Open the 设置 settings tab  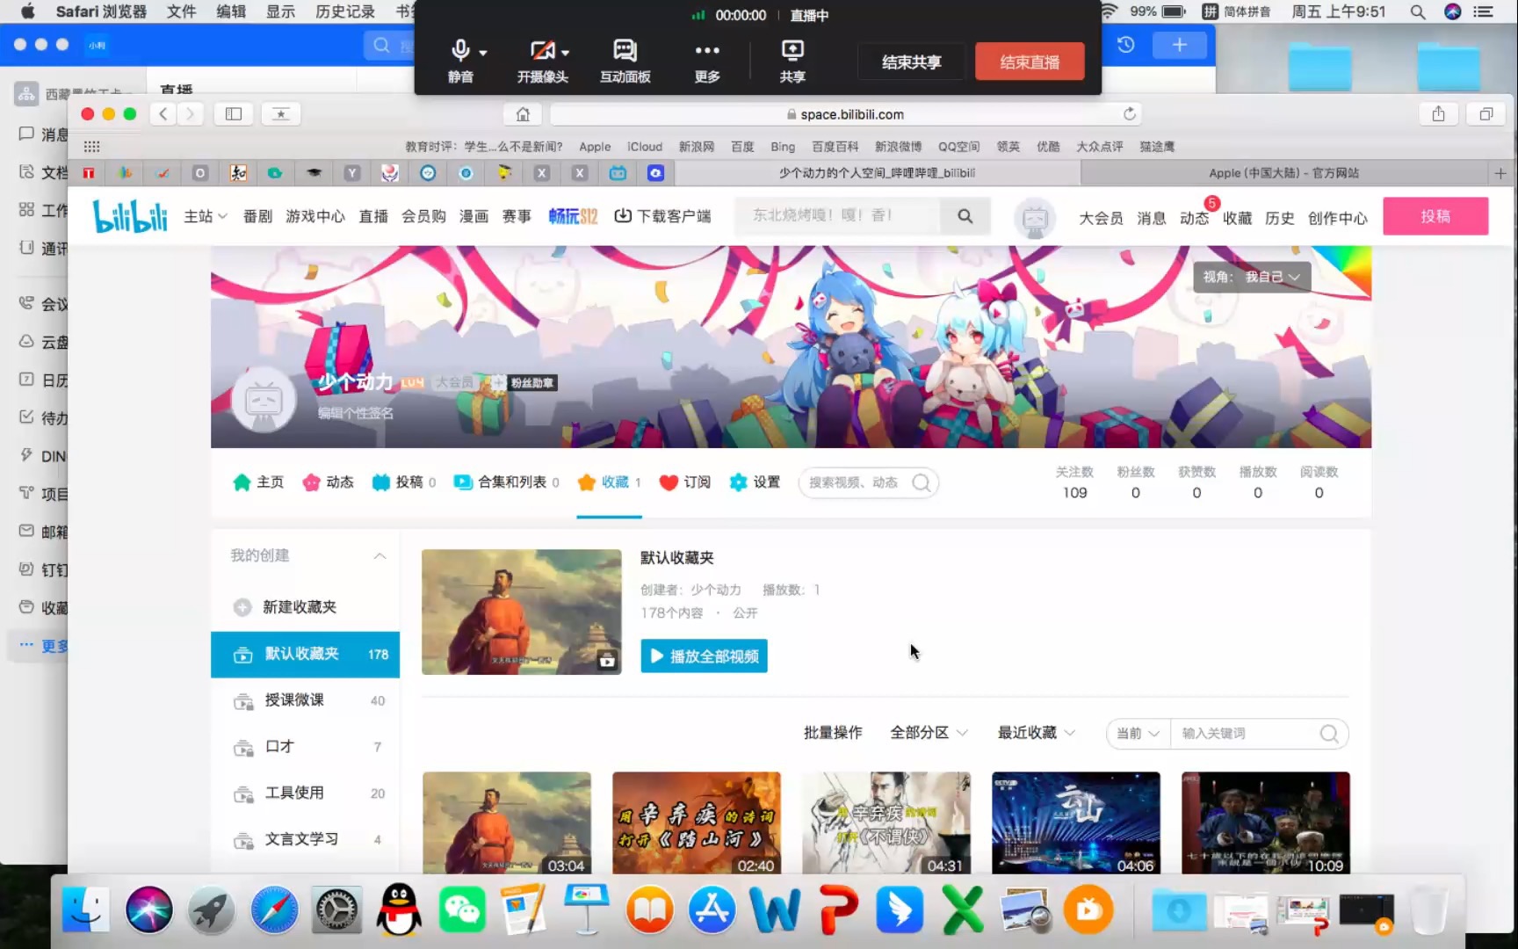(x=755, y=482)
